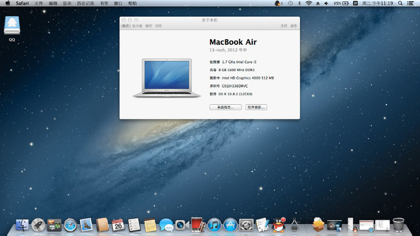Select the 概览 tab in About window
Image resolution: width=420 pixels, height=236 pixels.
click(x=125, y=26)
